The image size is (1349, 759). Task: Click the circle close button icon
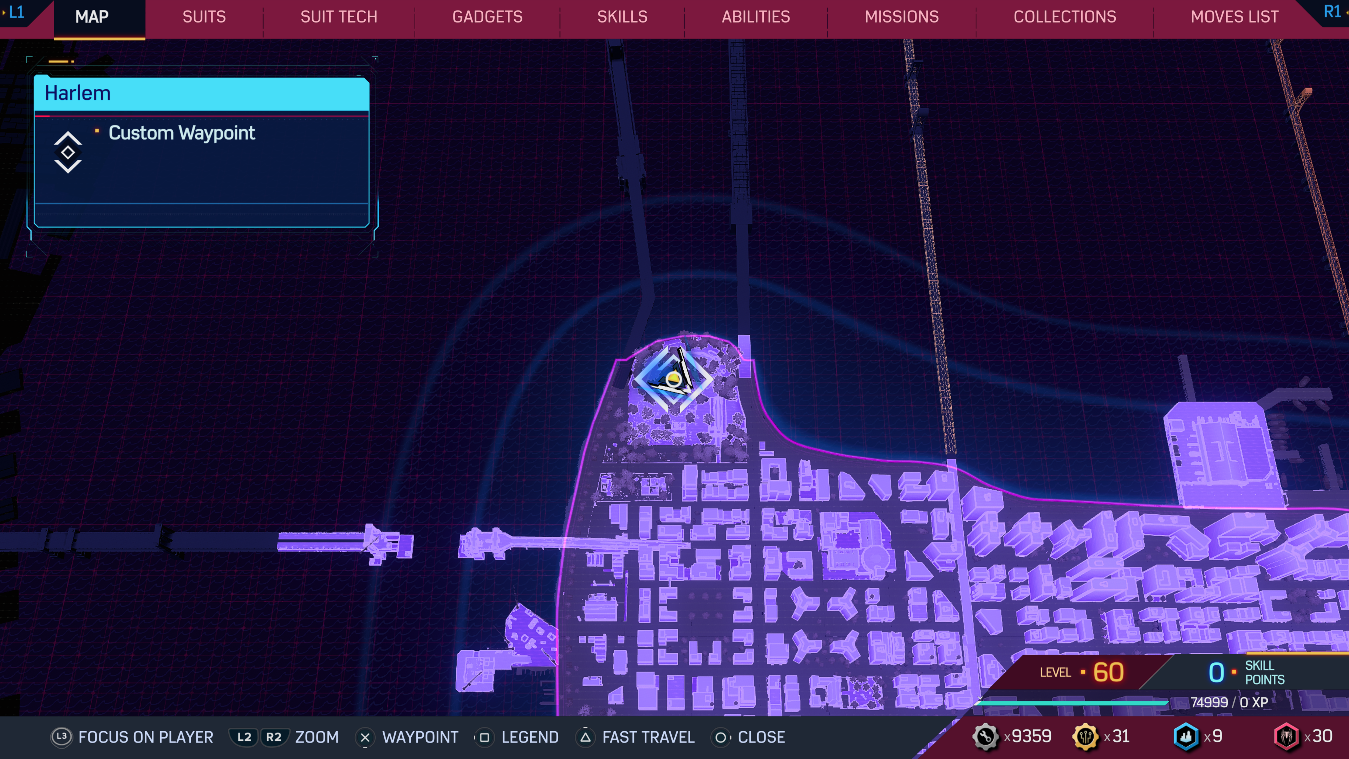[721, 738]
